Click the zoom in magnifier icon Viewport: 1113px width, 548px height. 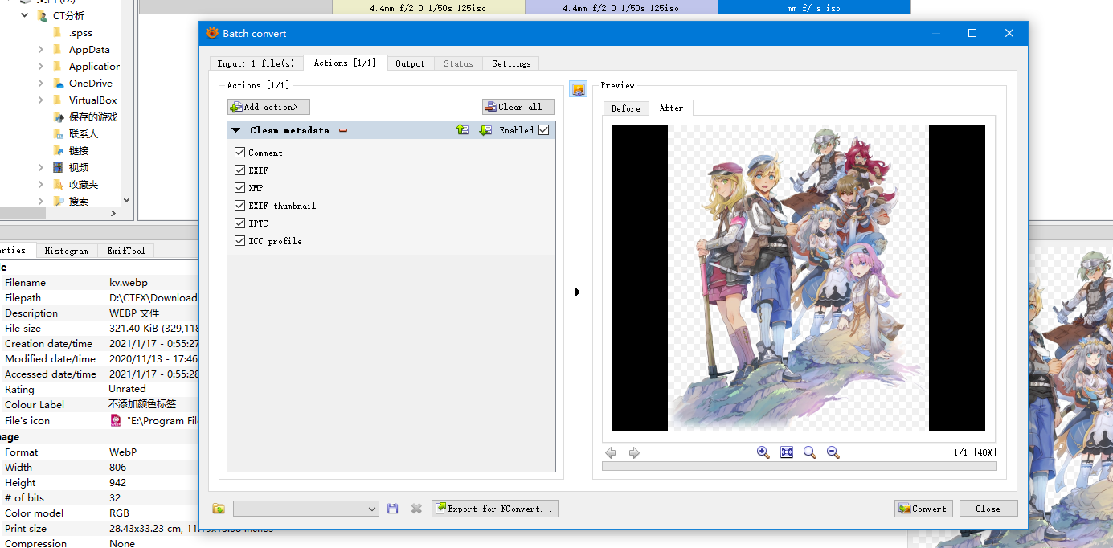click(x=763, y=452)
